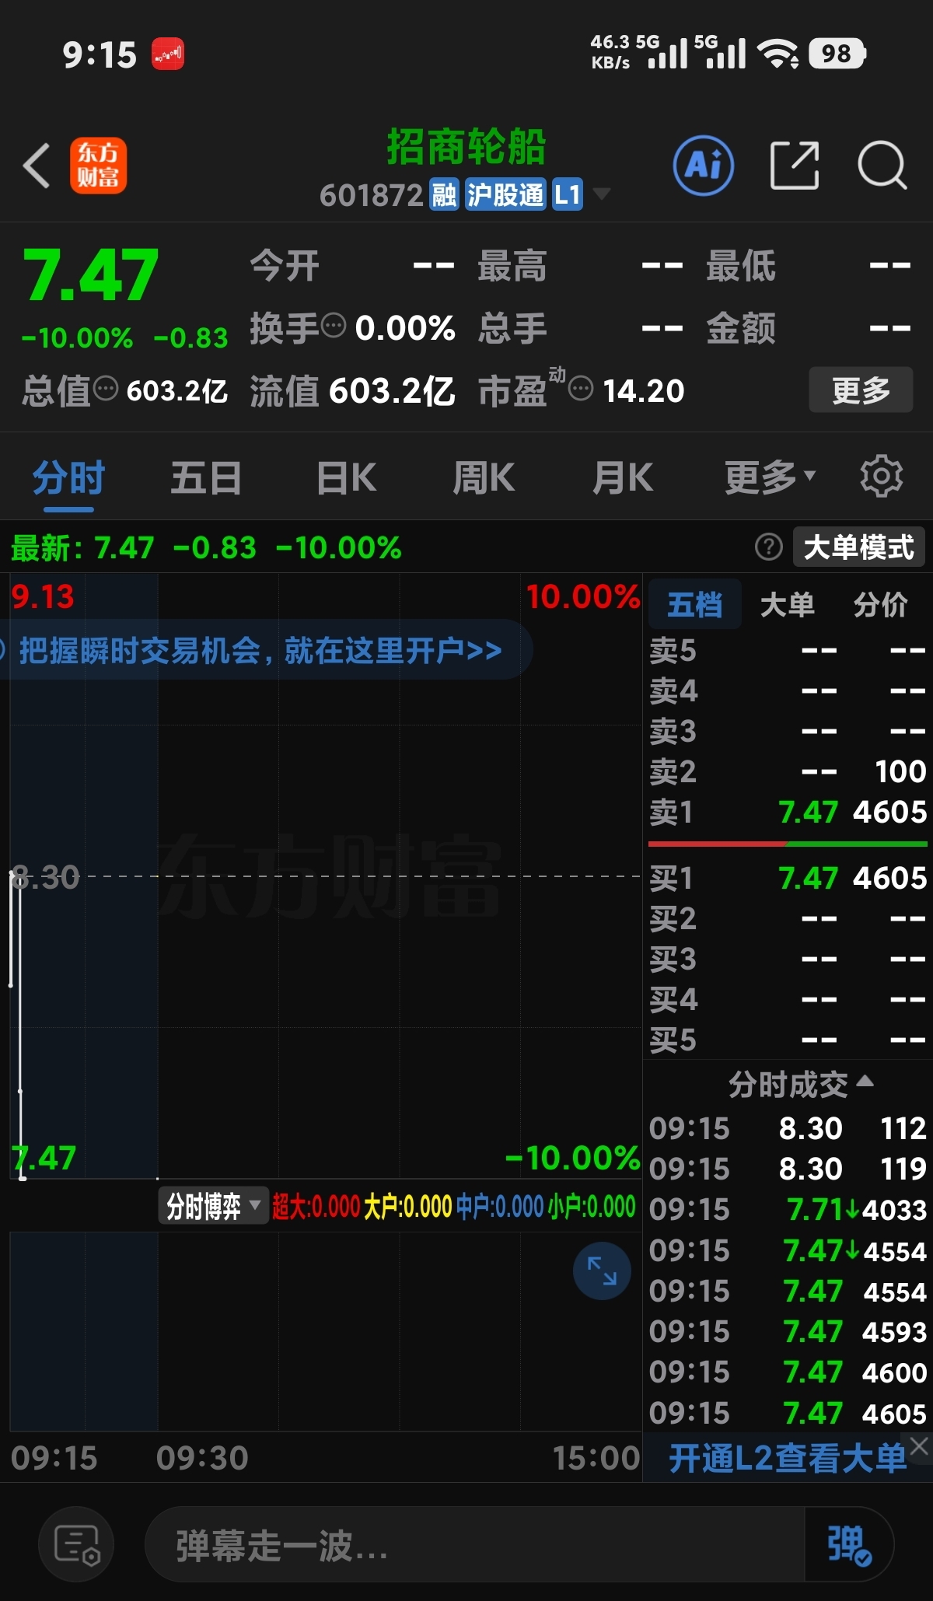
Task: Tap the 小户:0.000 indicator value
Action: (592, 1206)
